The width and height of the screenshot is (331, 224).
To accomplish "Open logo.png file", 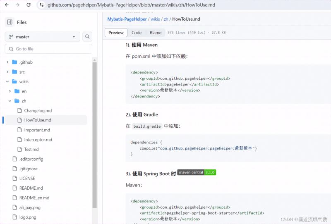I will (28, 217).
